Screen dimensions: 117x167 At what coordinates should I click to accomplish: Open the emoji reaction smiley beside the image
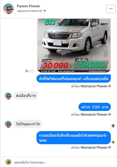tap(32, 71)
